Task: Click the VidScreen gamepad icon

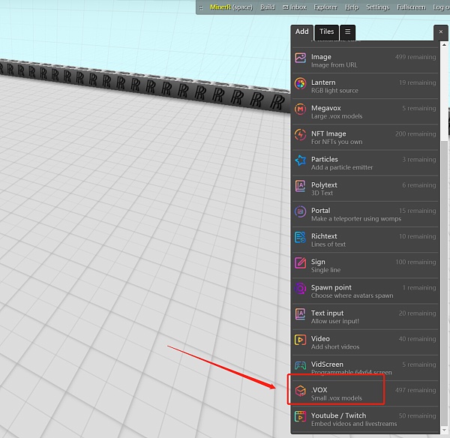Action: [301, 365]
